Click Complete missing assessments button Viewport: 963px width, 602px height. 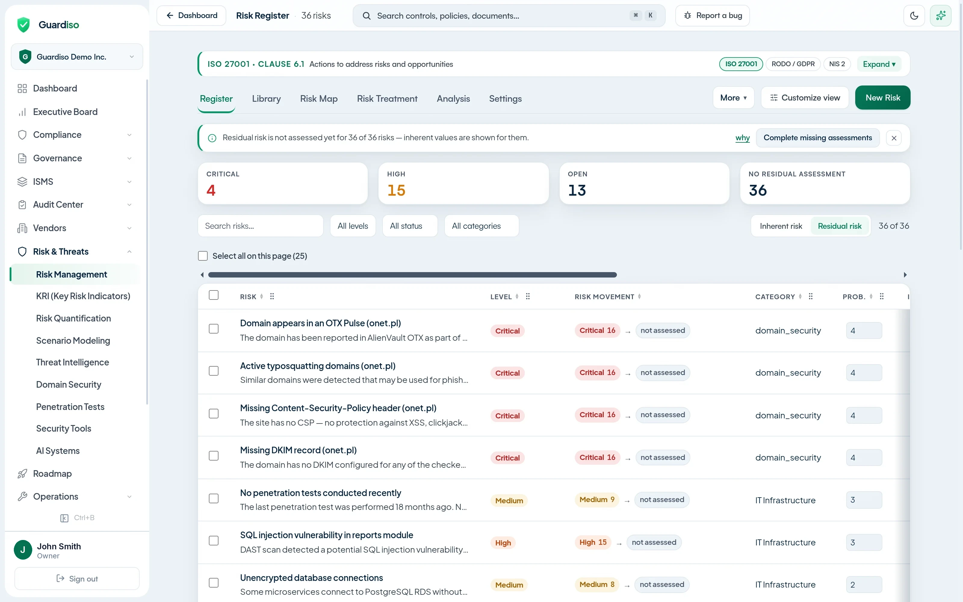[x=817, y=138]
